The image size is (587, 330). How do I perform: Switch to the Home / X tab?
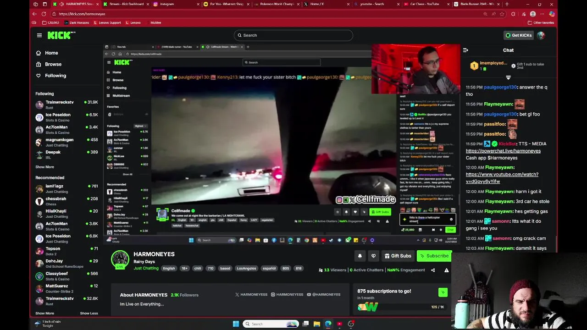[326, 4]
